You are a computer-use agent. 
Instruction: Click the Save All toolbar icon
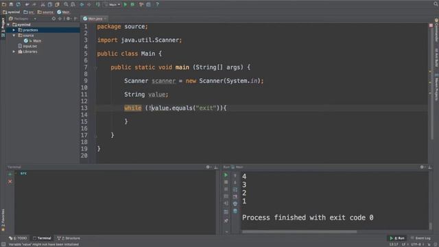(11, 5)
